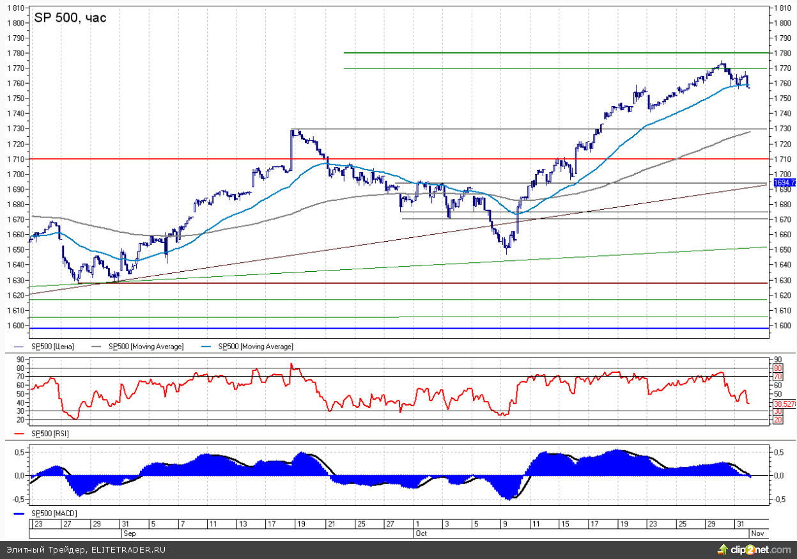The width and height of the screenshot is (797, 559).
Task: Click the RSI current value tag 38.527
Action: tap(784, 404)
